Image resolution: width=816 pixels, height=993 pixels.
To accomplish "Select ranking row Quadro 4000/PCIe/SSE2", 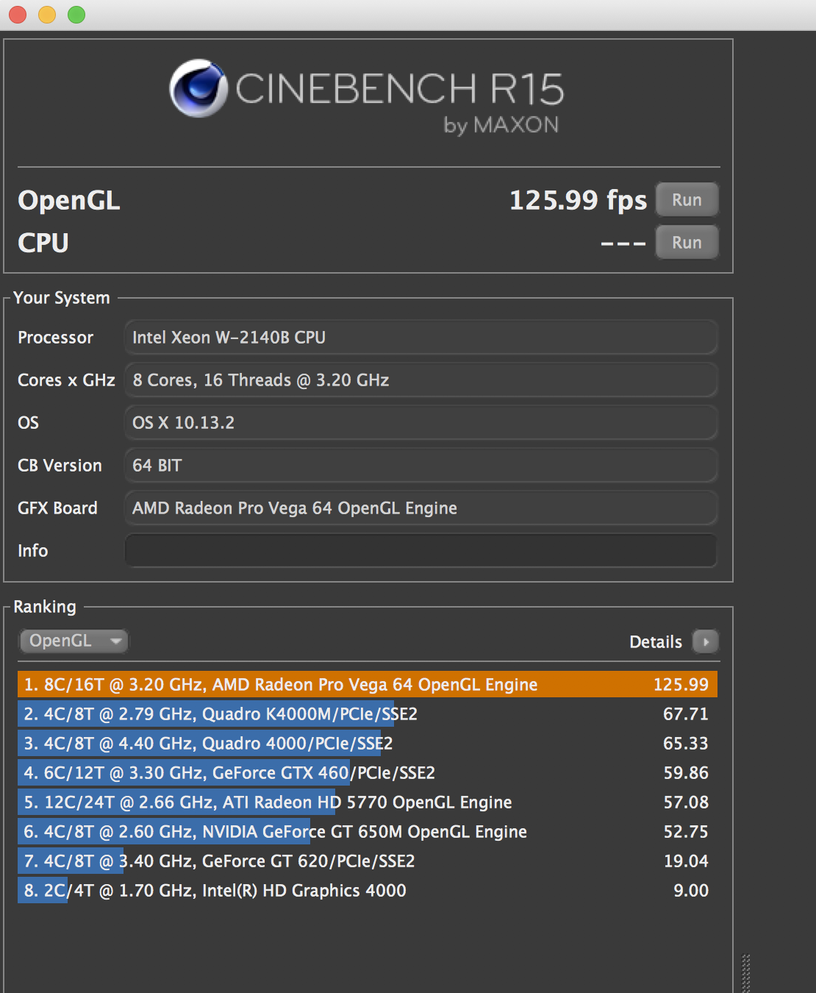I will point(368,743).
